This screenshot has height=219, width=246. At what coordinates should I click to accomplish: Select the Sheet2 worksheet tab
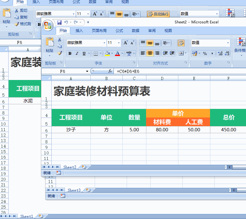[70, 167]
